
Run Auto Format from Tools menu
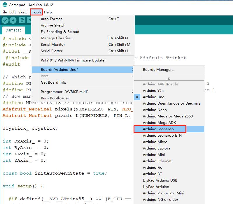(x=51, y=19)
